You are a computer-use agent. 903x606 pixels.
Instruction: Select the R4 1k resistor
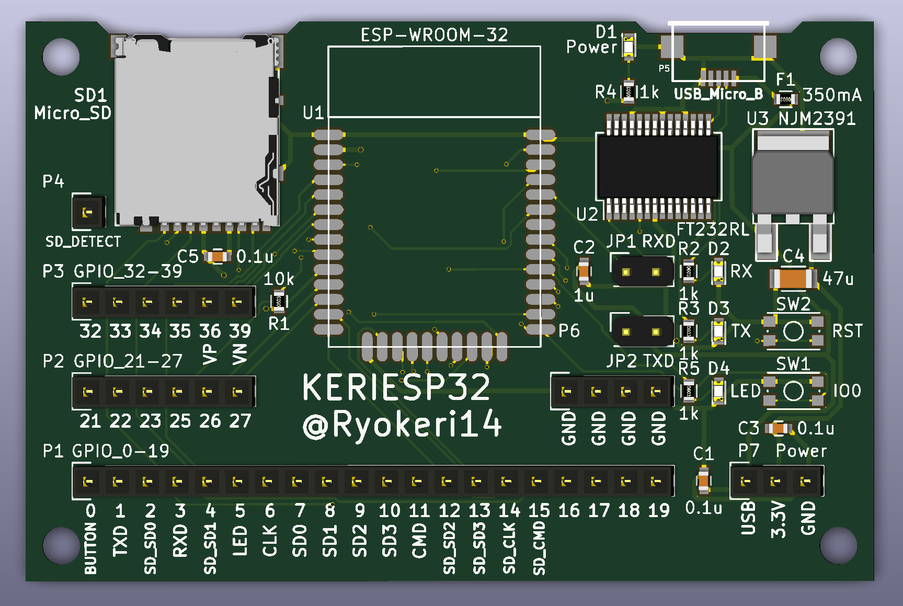[x=628, y=92]
